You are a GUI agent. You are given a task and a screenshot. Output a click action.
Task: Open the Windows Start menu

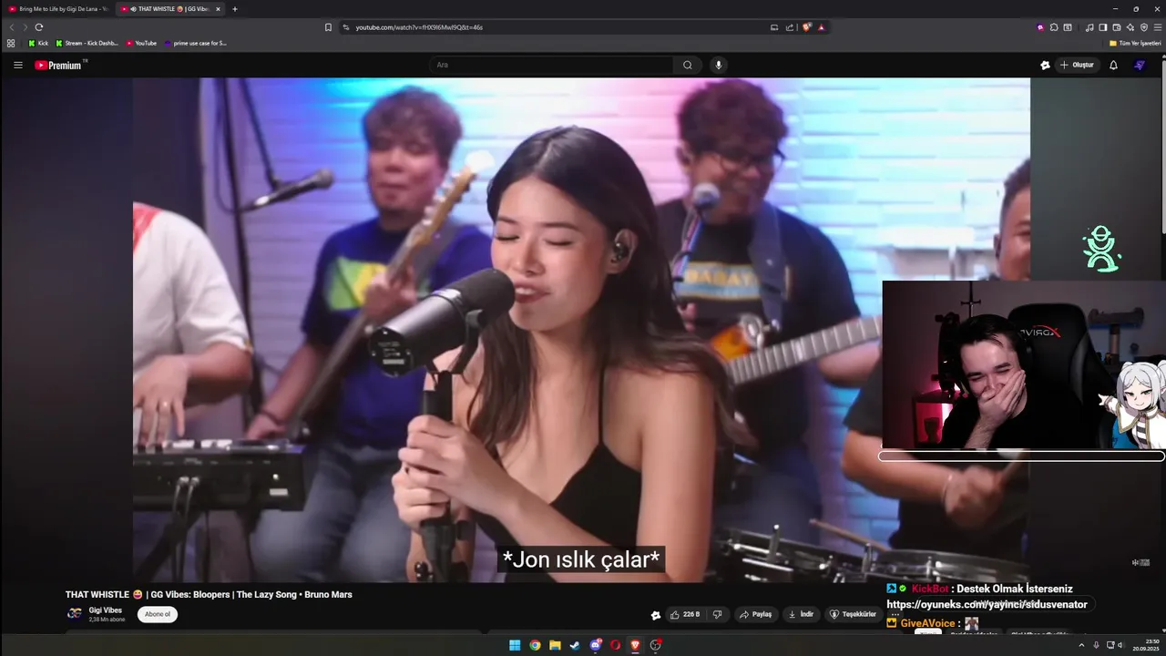coord(515,645)
